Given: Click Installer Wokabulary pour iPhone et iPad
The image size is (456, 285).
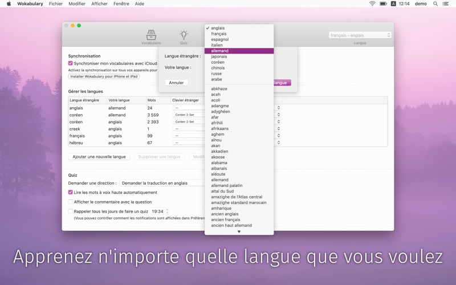Looking at the screenshot, I should click(x=104, y=76).
